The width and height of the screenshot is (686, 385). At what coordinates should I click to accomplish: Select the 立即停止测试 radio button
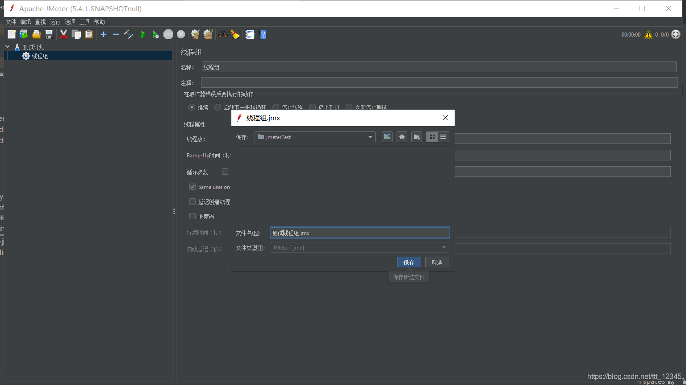(x=349, y=107)
